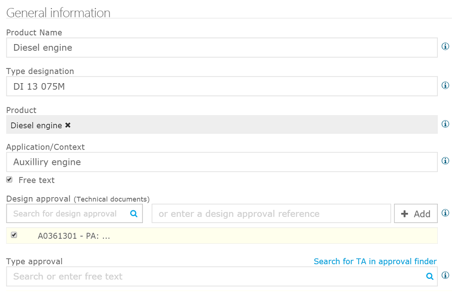Screen dimensions: 456x293
Task: Open info icon for Application/Context
Action: point(445,161)
